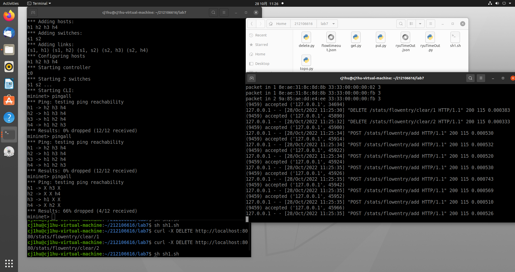515x272 pixels.
Task: Open hamburger menu of right terminal window
Action: 481,78
